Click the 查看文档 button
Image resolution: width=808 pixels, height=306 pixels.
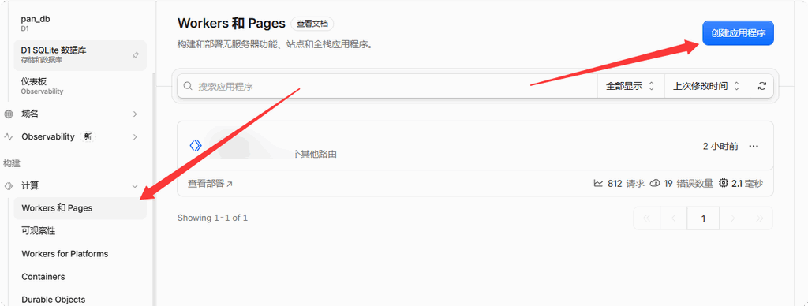312,24
